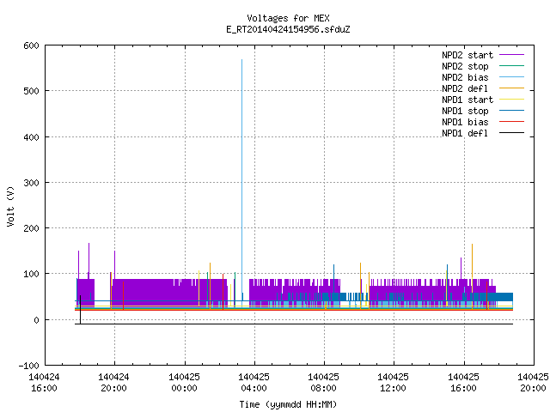Screen dimensions: 550x412
Task: Click the Volt (V) axis label
Action: [x=10, y=207]
